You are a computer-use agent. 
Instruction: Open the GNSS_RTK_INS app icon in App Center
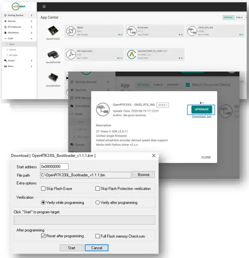192,31
